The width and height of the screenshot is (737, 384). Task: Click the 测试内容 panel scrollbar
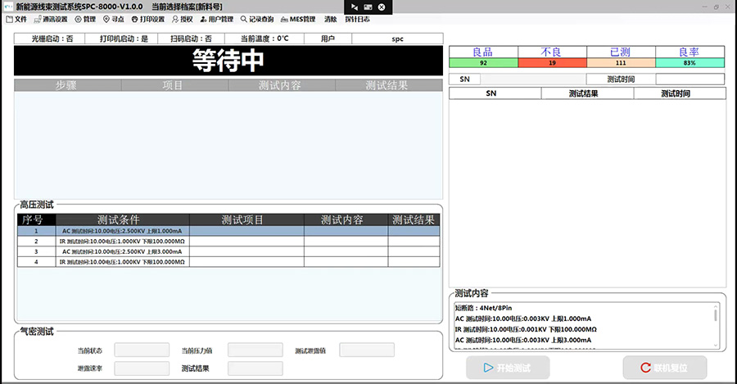[x=717, y=315]
